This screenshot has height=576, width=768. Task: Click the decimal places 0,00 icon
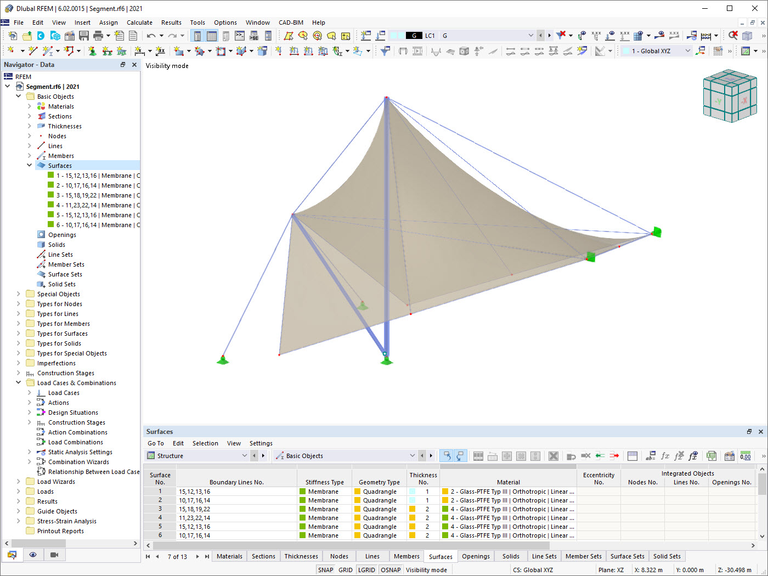pyautogui.click(x=746, y=456)
